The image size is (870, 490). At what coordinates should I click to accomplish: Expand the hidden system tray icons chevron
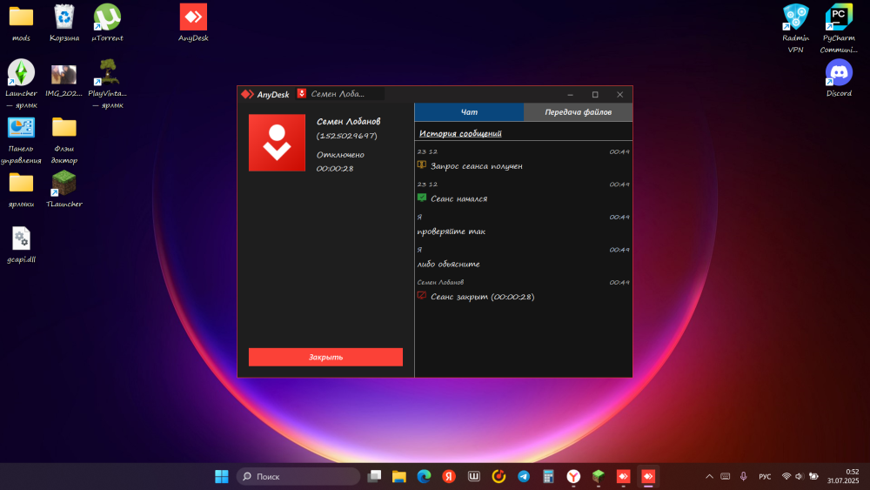pyautogui.click(x=709, y=476)
